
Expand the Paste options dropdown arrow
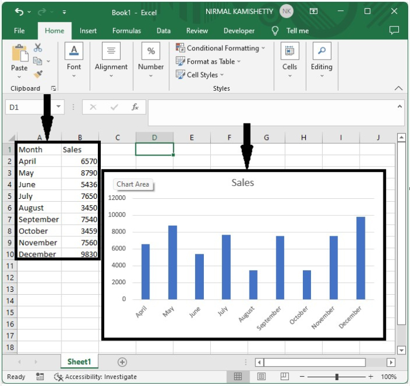click(19, 77)
